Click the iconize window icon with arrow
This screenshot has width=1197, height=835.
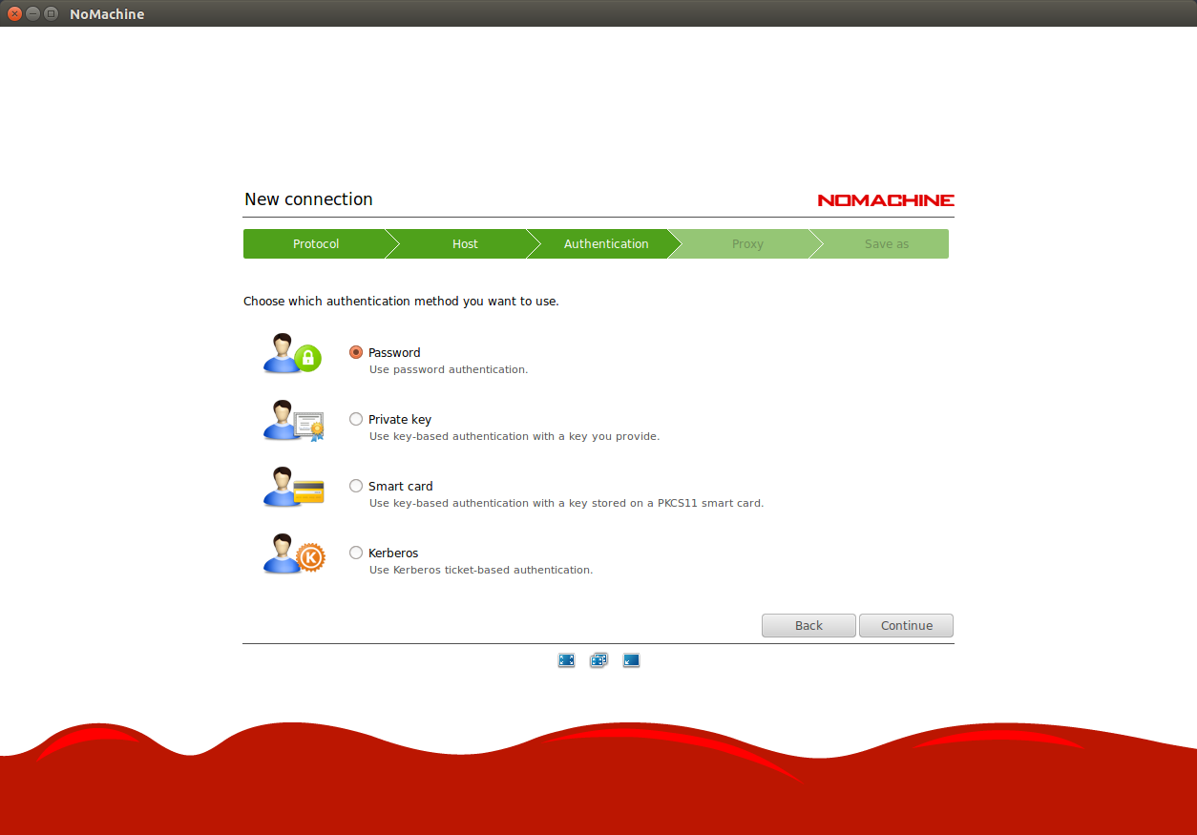[x=631, y=659]
